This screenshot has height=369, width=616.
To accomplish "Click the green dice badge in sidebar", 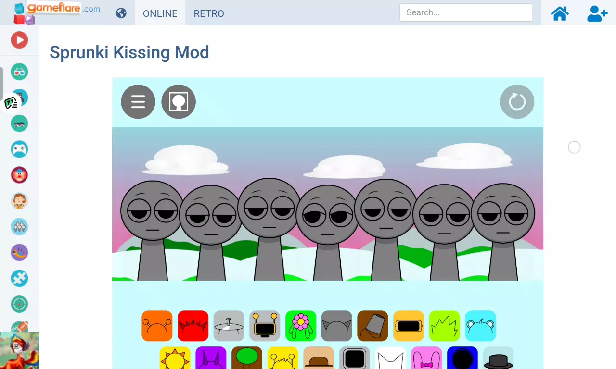I will 11,103.
